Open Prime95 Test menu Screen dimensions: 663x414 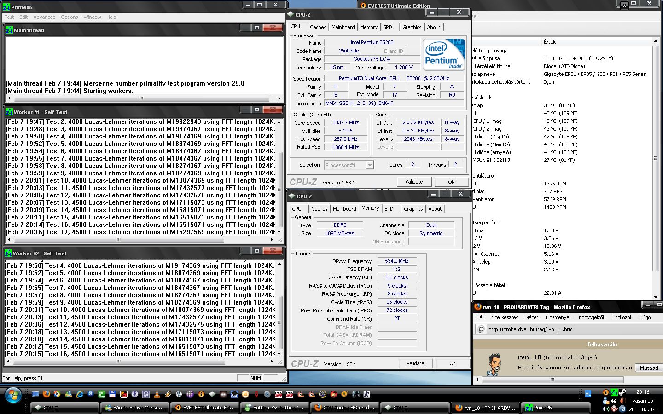9,17
